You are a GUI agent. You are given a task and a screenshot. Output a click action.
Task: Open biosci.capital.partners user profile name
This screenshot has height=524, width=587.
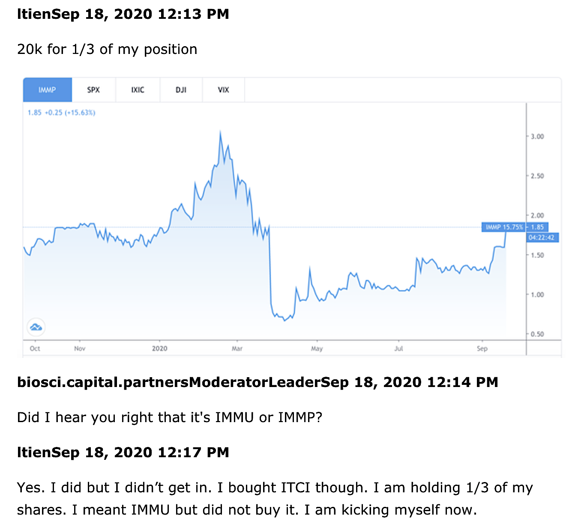pos(102,382)
